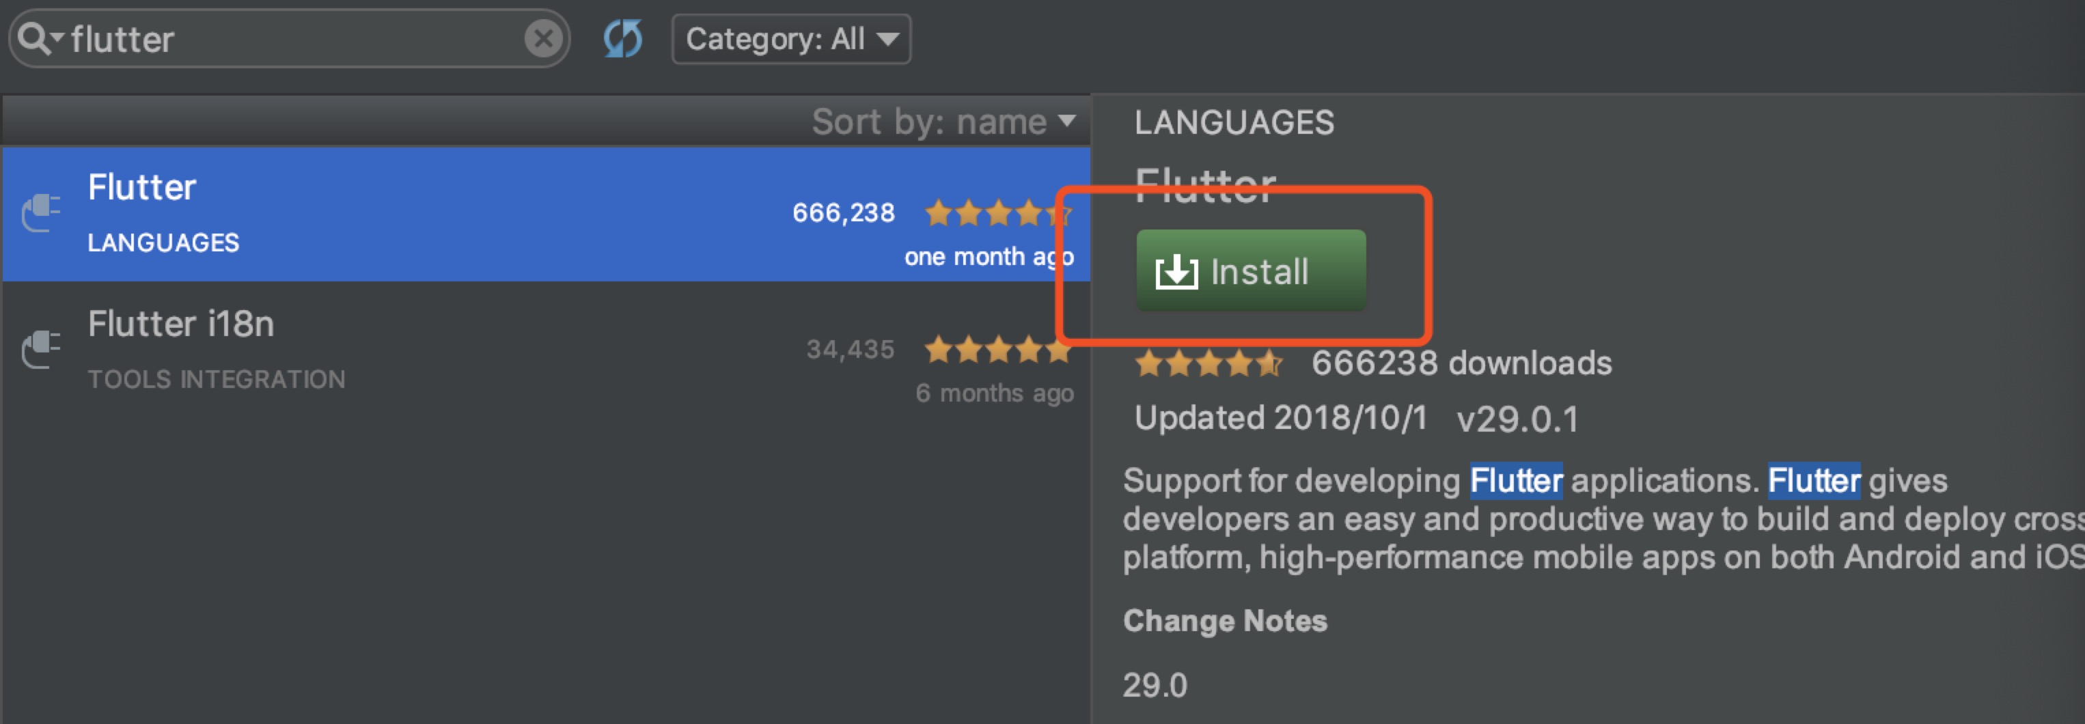Click the 'Updated 2018/10/1' text
Viewport: 2085px width, 724px height.
pos(1282,418)
